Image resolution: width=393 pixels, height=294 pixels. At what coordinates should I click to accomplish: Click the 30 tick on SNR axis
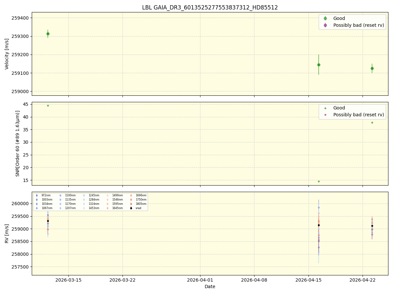click(x=26, y=142)
